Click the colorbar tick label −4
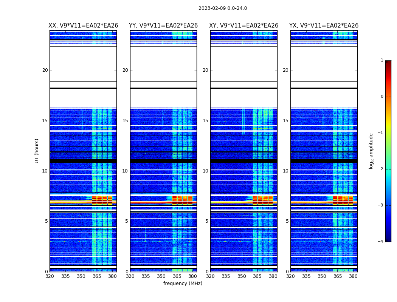The height and width of the screenshot is (302, 397). coord(381,242)
